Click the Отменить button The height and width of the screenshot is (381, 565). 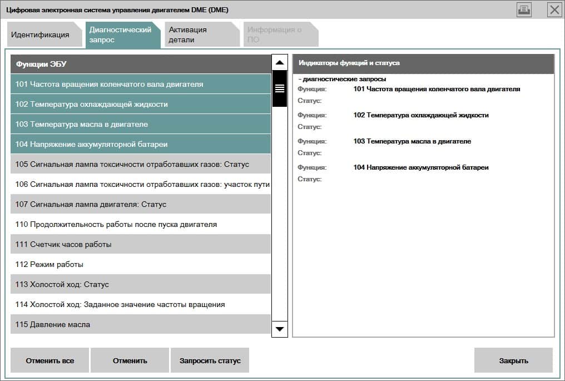point(130,360)
